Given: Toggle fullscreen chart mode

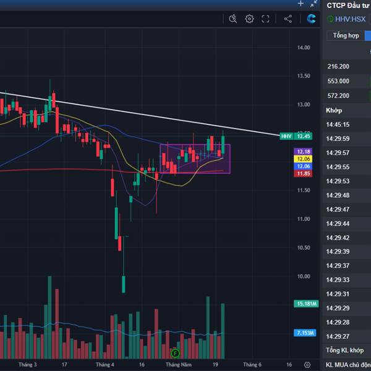Looking at the screenshot, I should coord(265,19).
